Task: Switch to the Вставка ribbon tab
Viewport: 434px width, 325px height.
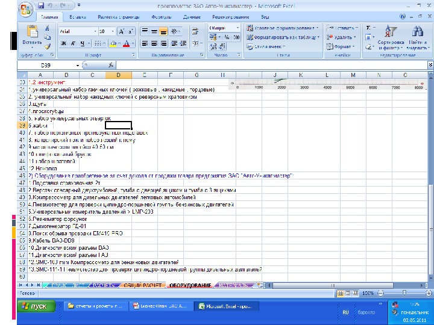Action: coord(78,17)
